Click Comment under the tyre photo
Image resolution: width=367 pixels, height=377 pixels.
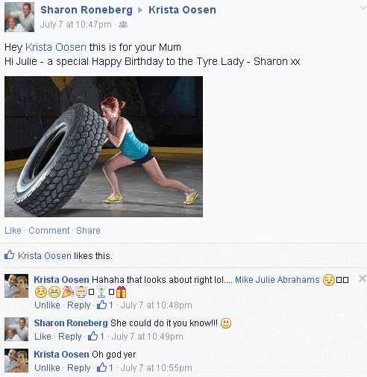[49, 231]
